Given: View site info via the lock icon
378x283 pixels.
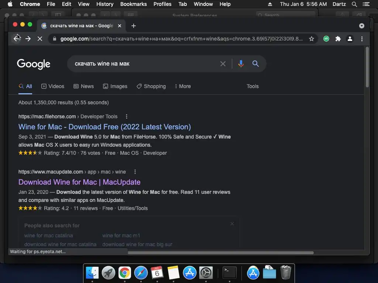Looking at the screenshot, I should [55, 39].
